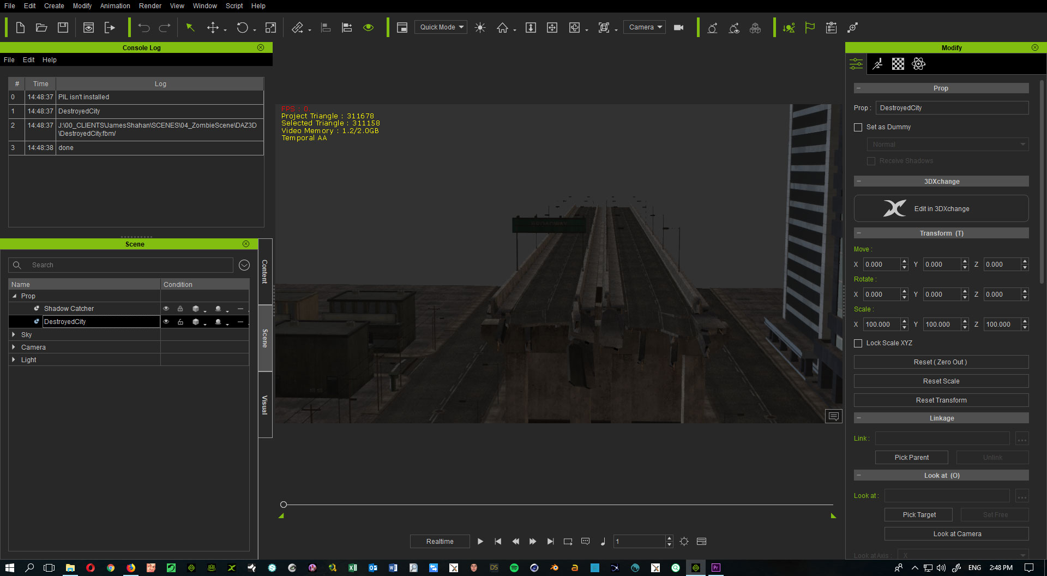Hide the DestroyedCity prop with its eye

point(166,321)
